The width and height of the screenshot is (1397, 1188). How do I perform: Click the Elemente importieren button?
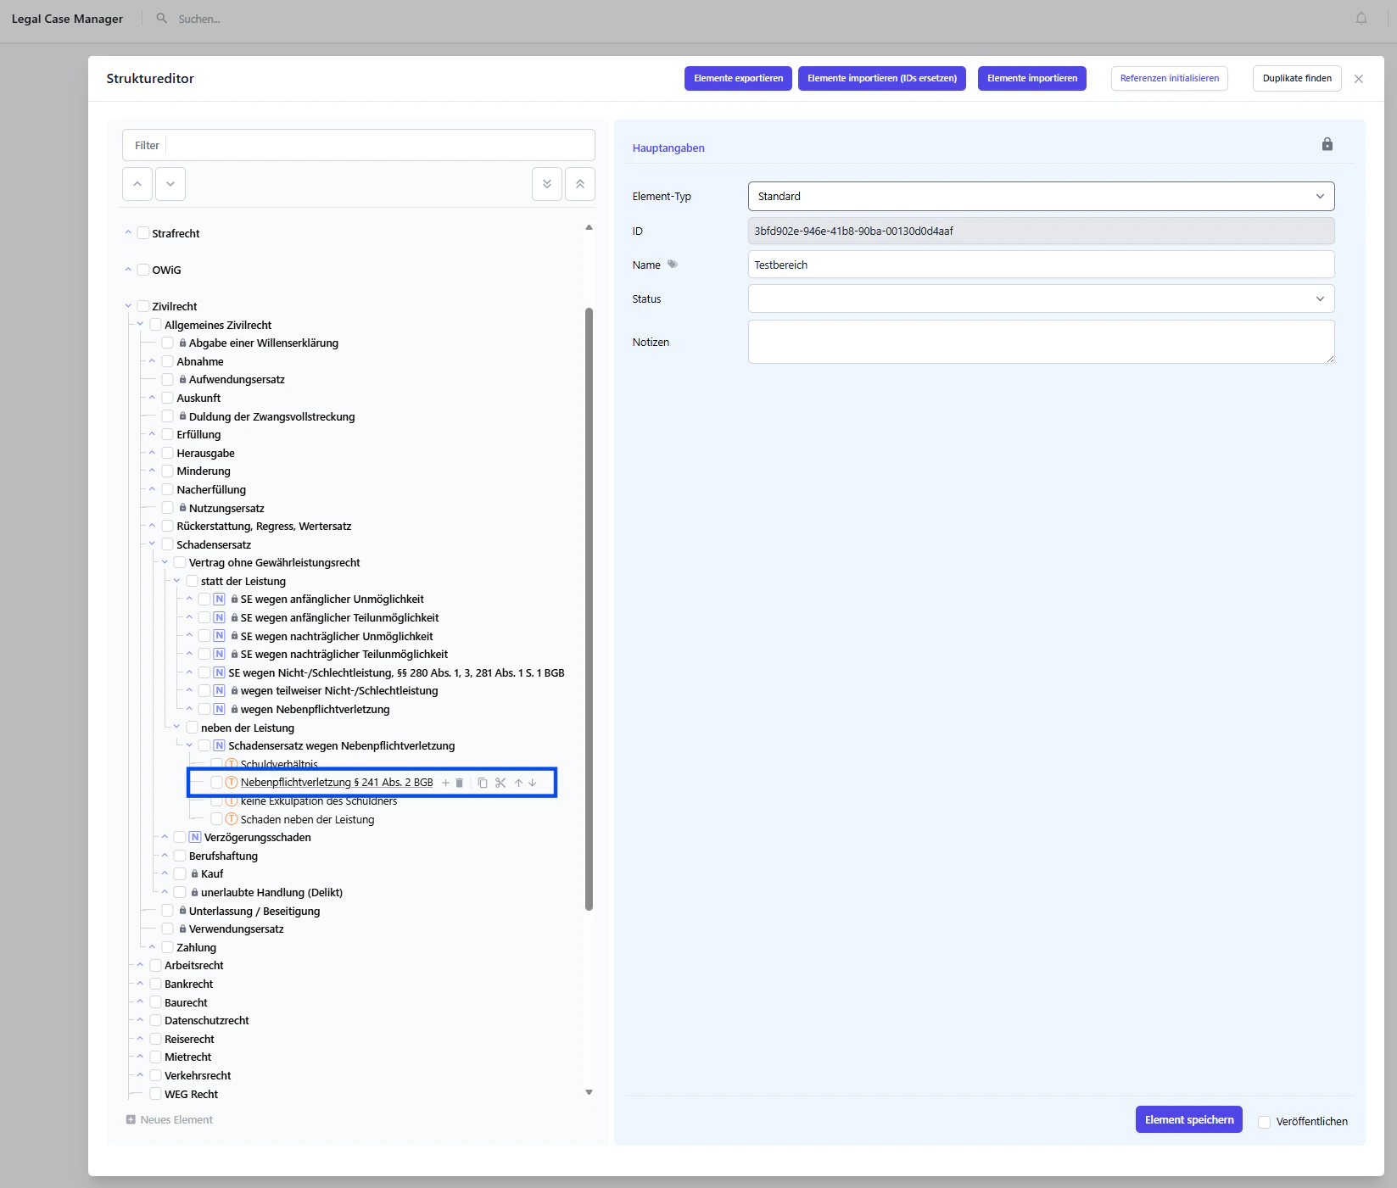(x=1032, y=78)
